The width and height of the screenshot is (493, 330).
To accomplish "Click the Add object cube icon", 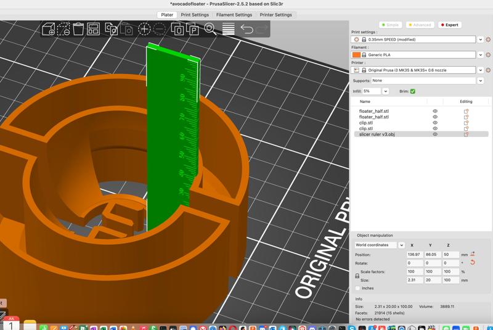I will [x=49, y=29].
